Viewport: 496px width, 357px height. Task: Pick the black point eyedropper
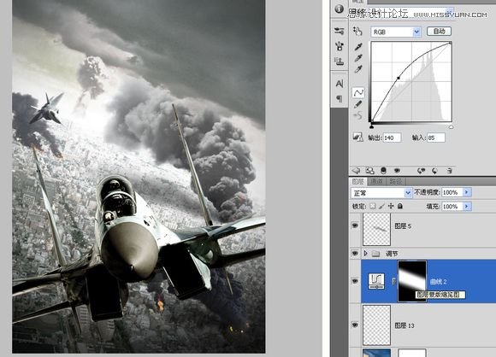pyautogui.click(x=358, y=47)
